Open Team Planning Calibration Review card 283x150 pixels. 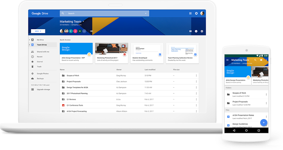182,53
